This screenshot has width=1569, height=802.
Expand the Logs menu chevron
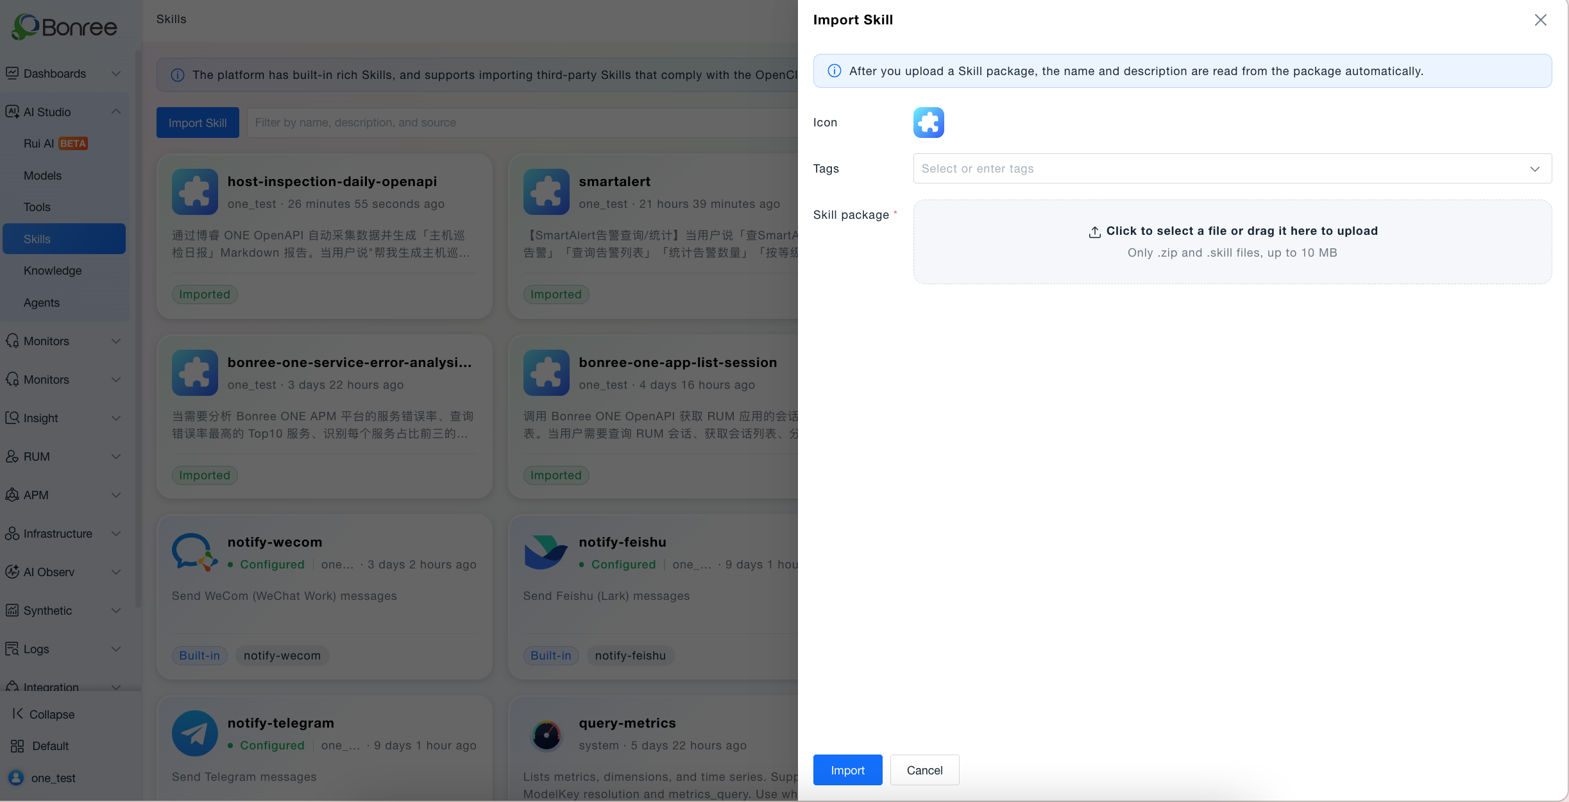pos(116,649)
